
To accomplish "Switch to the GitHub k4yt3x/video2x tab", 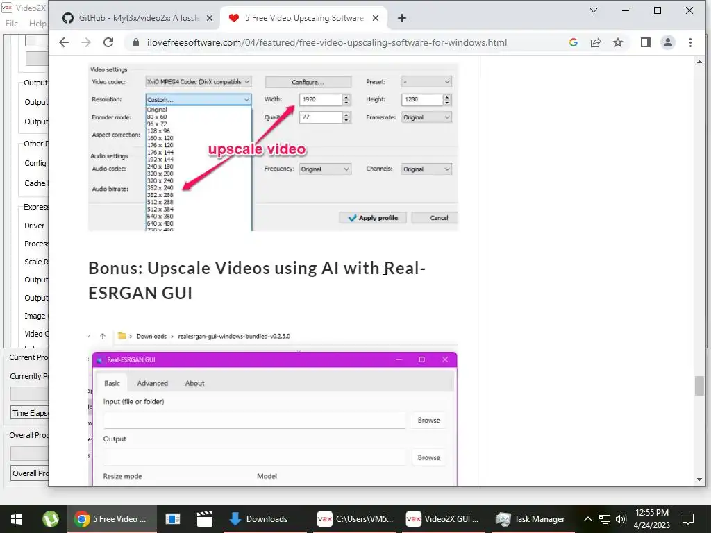I will (137, 18).
